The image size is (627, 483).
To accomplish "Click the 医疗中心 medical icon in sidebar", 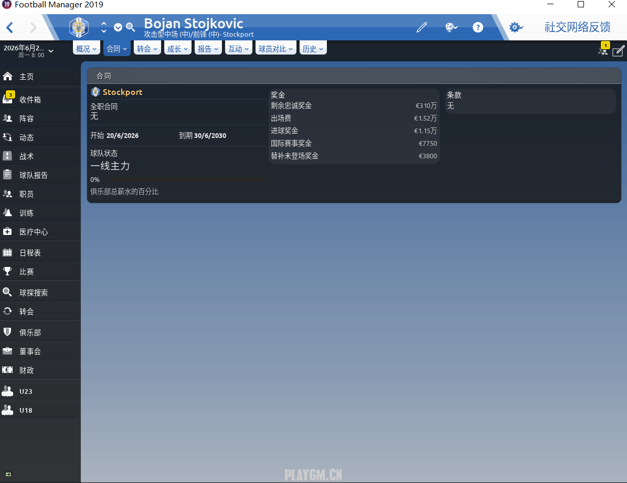I will pyautogui.click(x=7, y=231).
